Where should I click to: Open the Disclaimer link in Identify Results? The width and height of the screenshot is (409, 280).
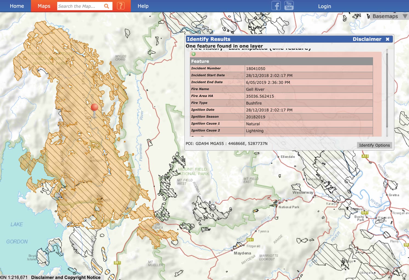367,39
